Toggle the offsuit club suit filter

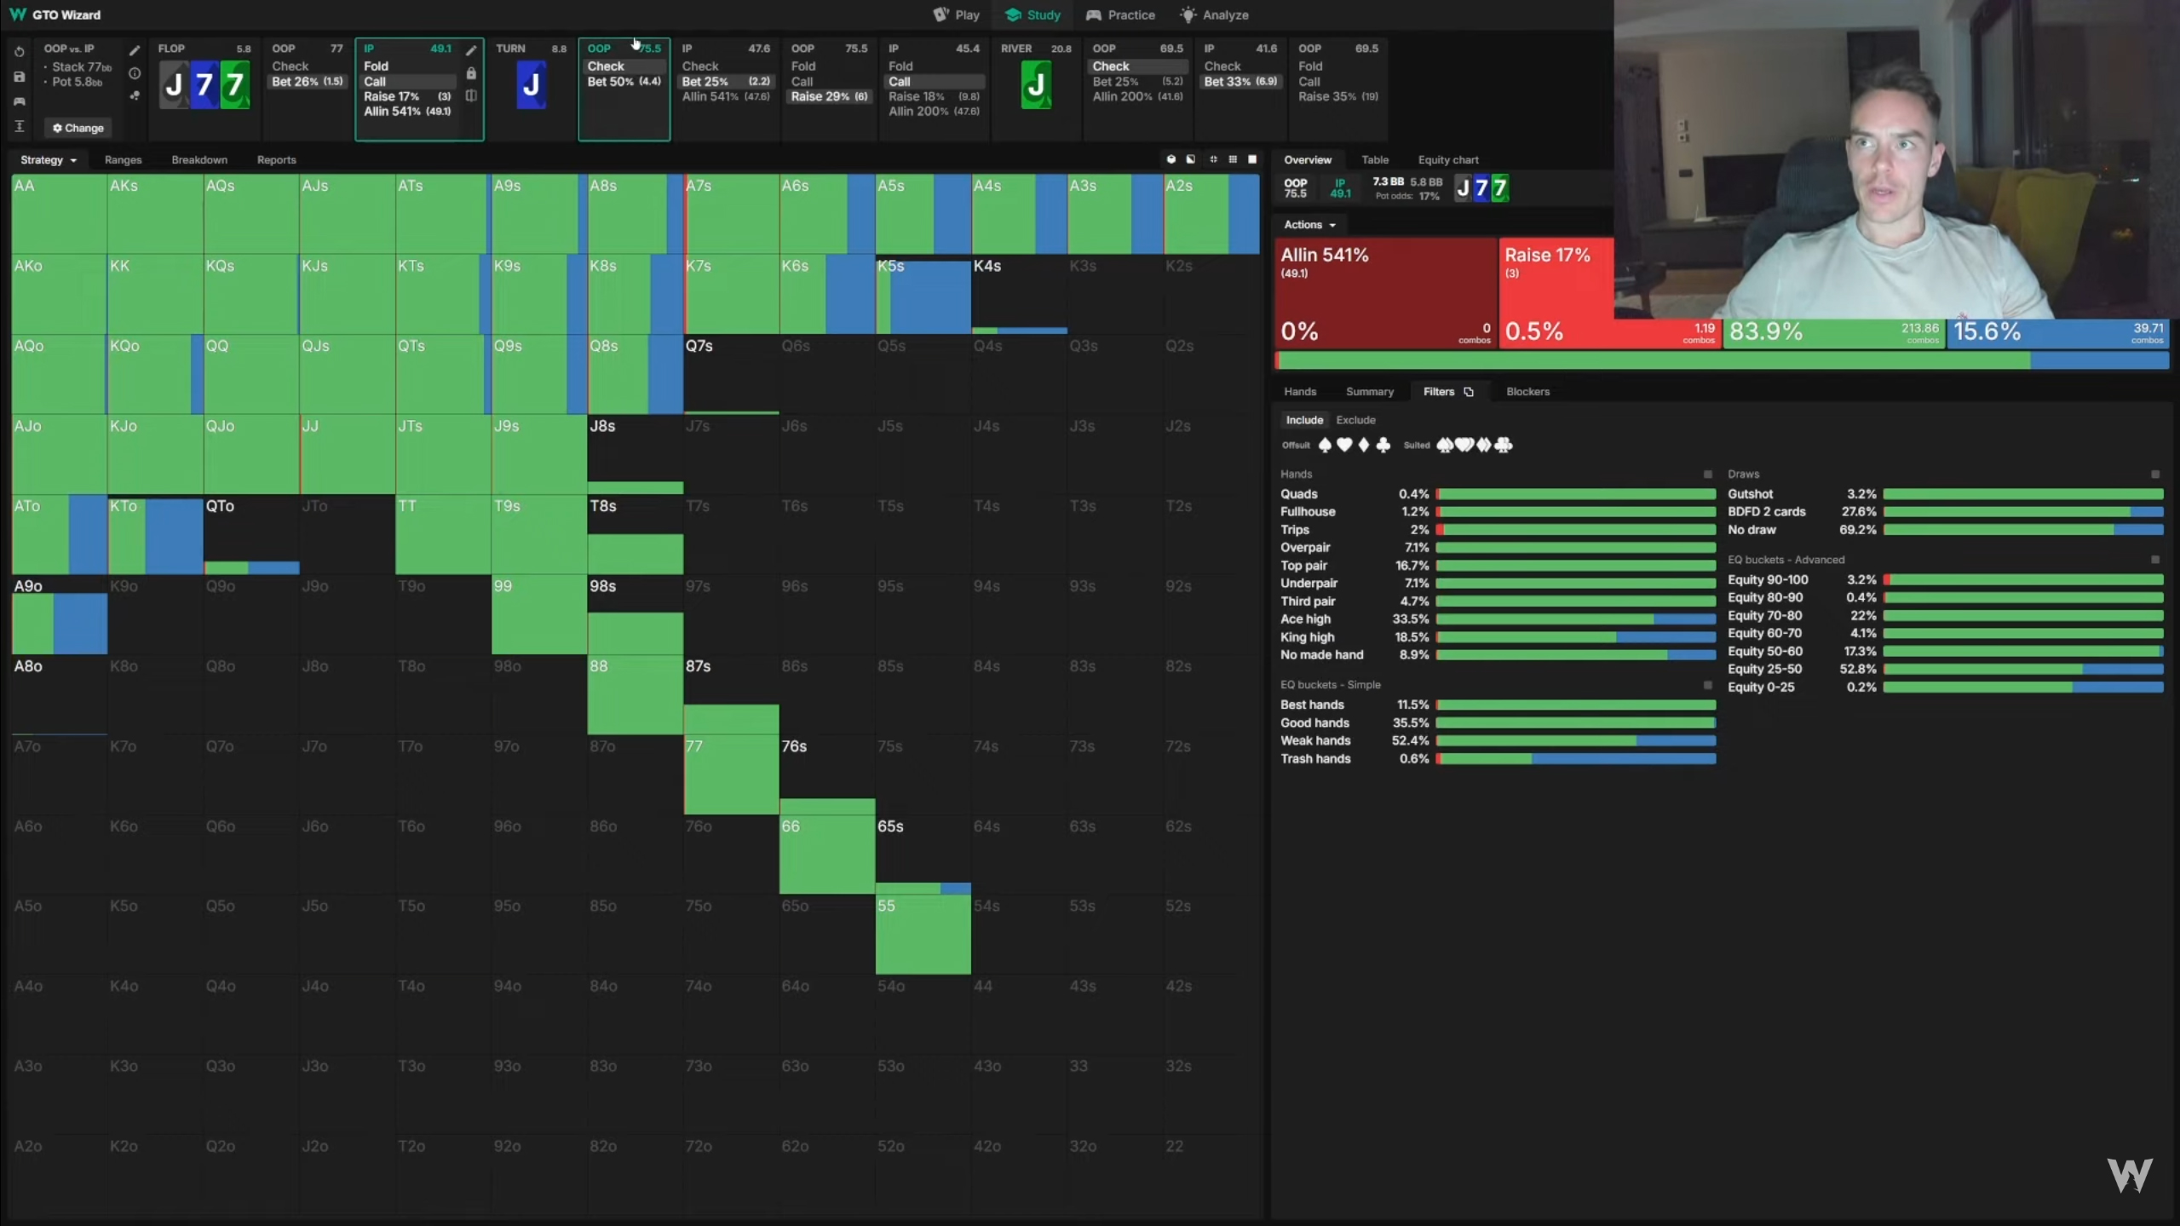click(x=1383, y=445)
